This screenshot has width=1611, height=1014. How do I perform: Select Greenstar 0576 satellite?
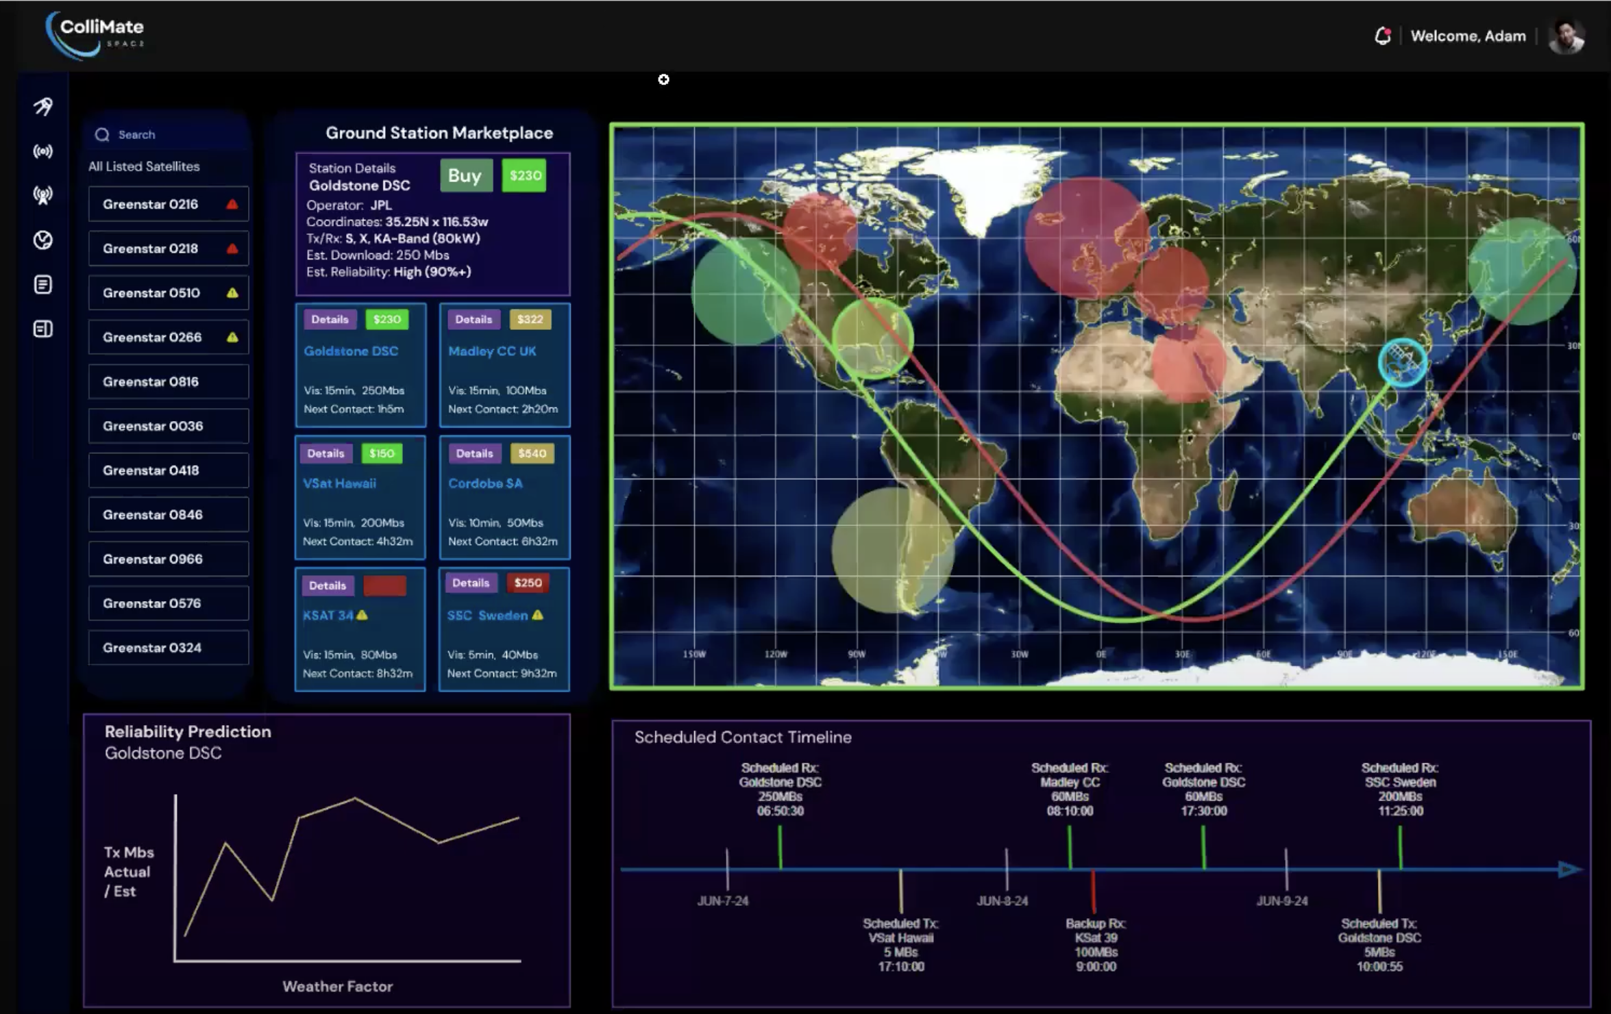point(169,603)
